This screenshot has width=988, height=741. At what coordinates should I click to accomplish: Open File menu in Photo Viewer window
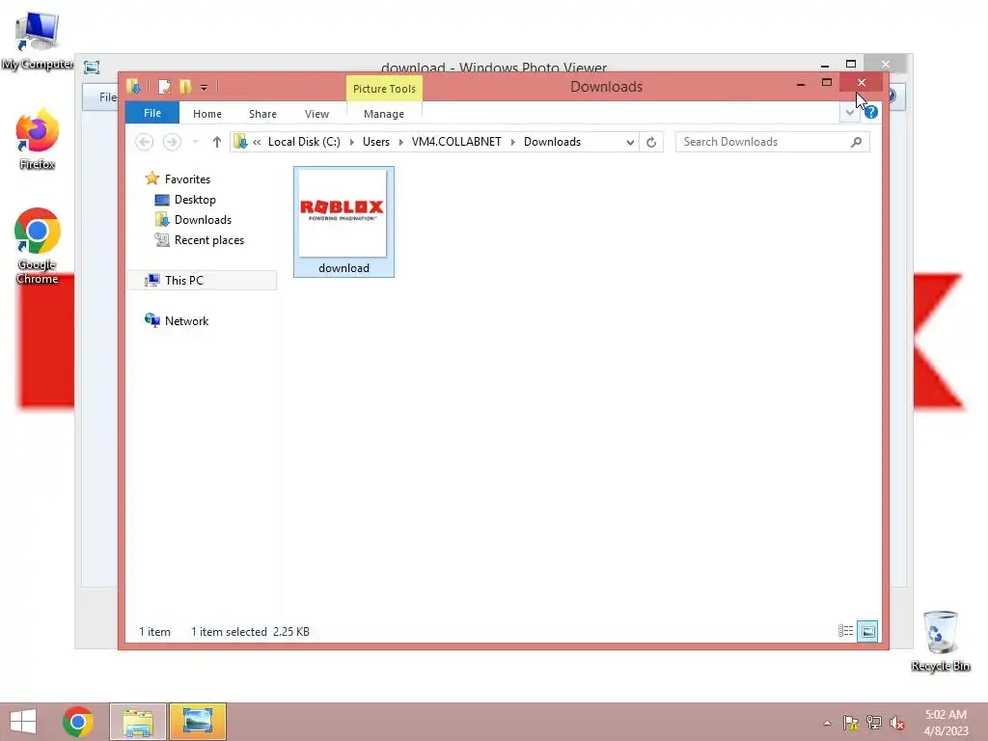click(x=108, y=97)
